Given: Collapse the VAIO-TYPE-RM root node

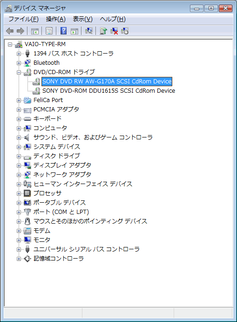Looking at the screenshot, I should click(x=10, y=44).
